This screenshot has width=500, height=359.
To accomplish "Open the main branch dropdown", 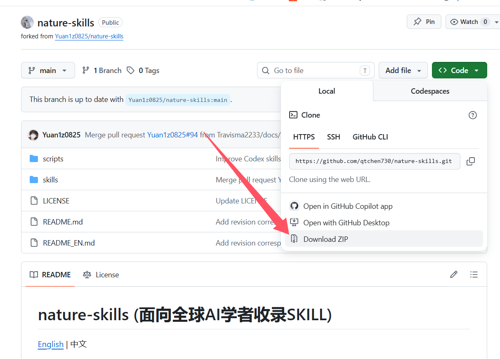I will coord(48,71).
